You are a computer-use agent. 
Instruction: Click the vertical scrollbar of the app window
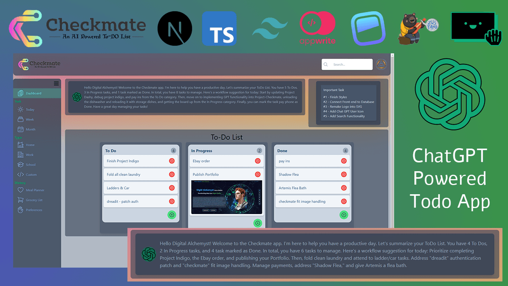[x=392, y=141]
